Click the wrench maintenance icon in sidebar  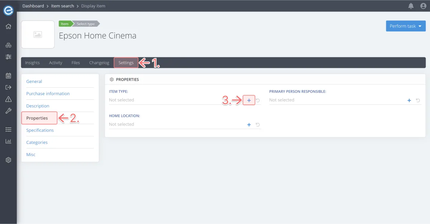coord(8,111)
